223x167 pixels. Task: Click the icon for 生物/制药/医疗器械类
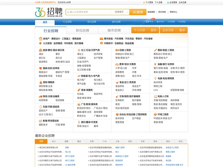(x=117, y=96)
